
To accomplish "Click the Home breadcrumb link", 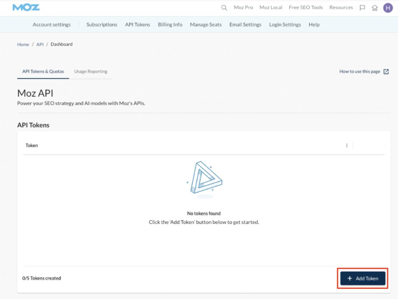I will coord(23,44).
